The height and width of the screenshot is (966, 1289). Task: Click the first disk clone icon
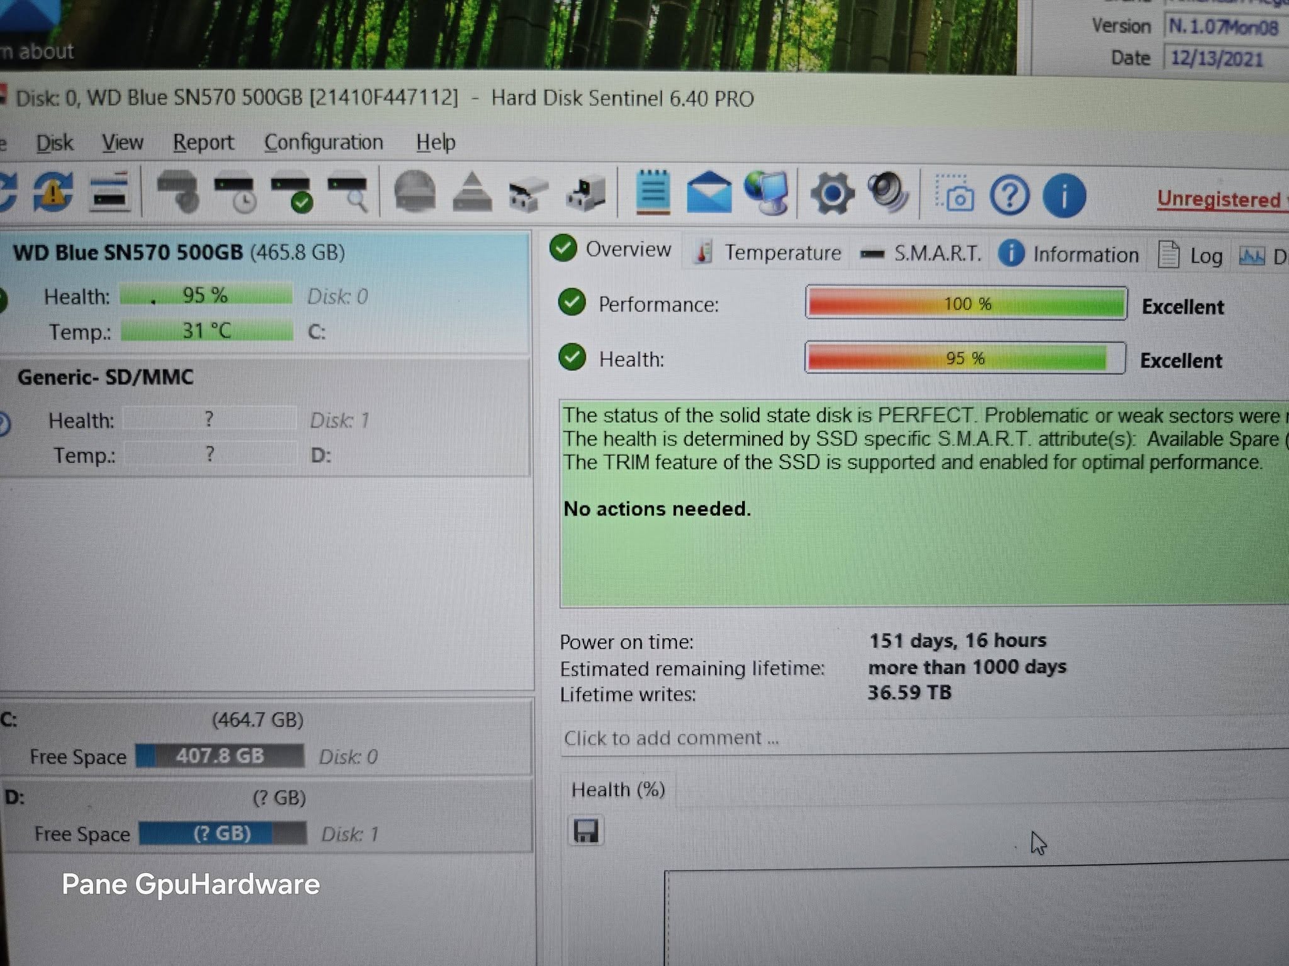click(527, 194)
